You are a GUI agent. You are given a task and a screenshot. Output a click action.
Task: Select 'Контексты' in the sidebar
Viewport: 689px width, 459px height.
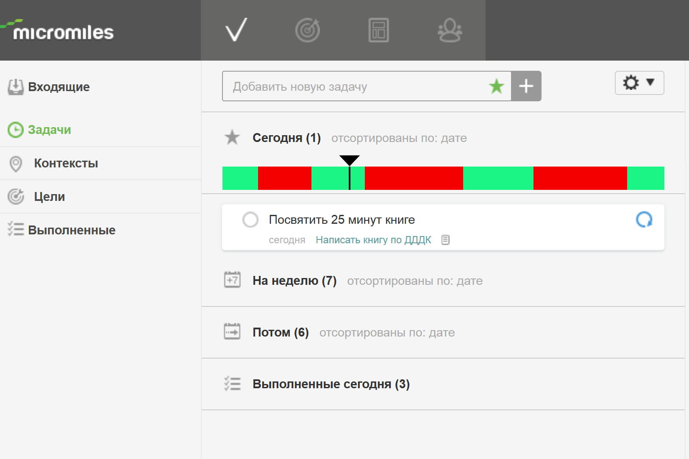(66, 163)
